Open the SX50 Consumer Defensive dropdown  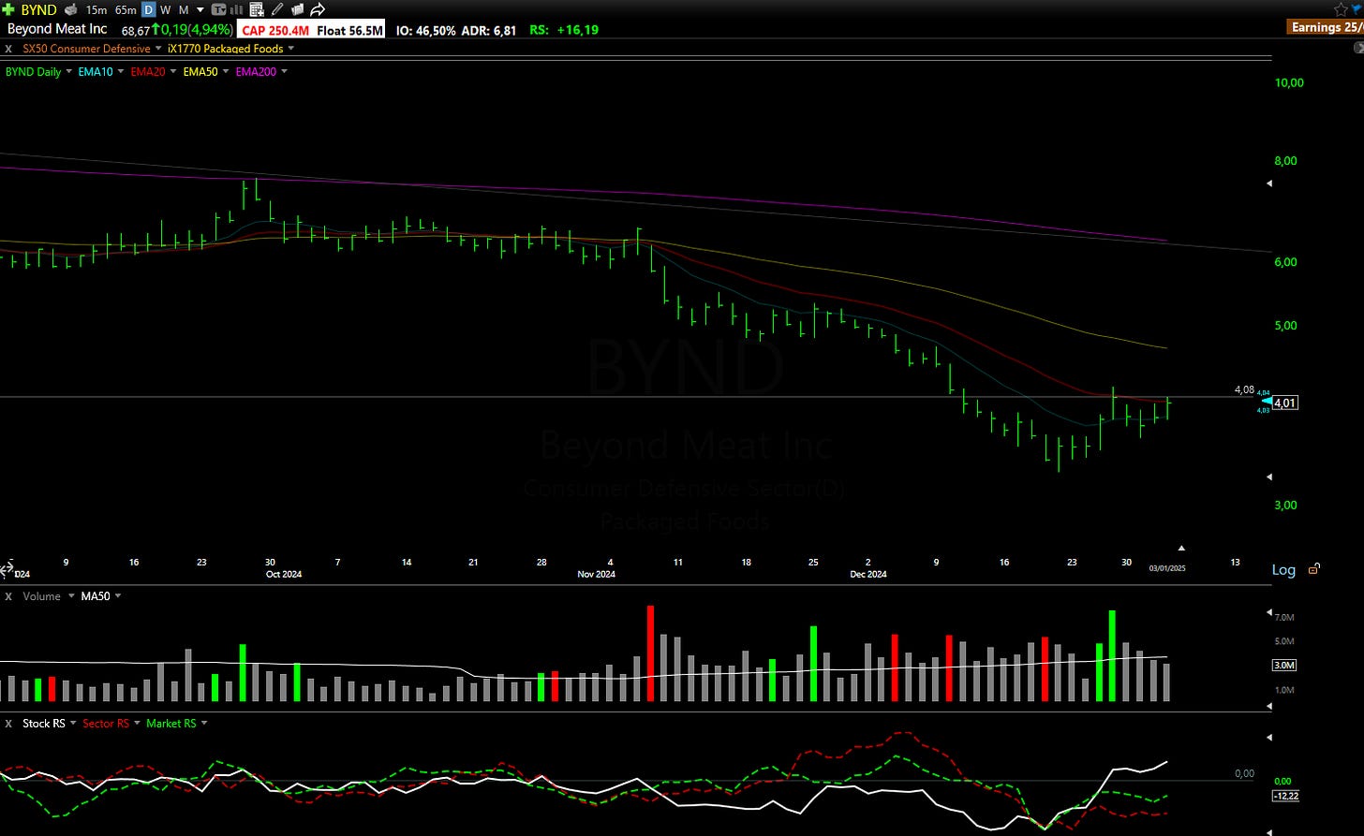coord(158,48)
